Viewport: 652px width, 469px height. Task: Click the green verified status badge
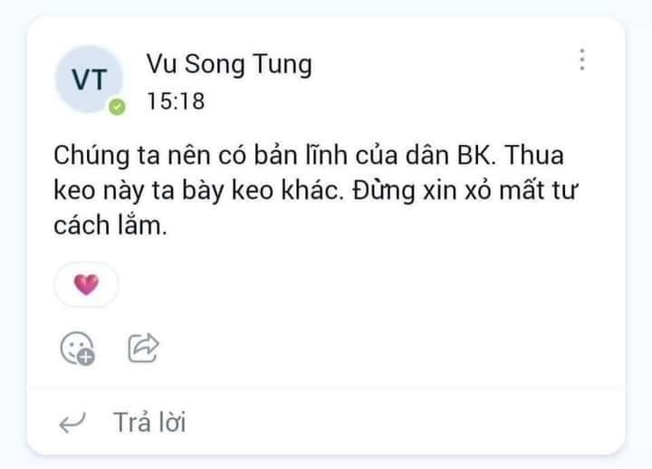(117, 107)
